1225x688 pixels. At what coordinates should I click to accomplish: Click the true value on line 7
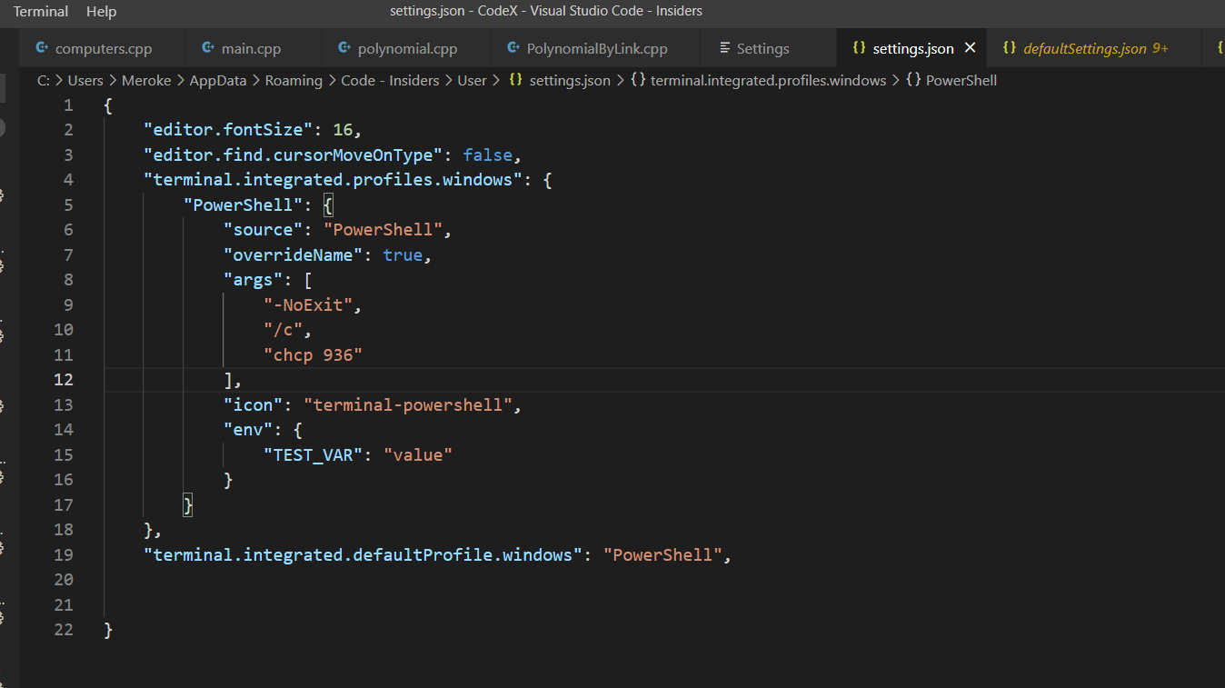403,255
